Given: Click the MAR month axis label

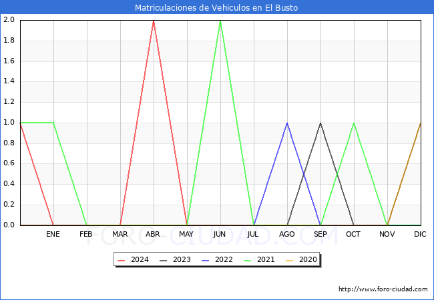Looking at the screenshot, I should (120, 234).
